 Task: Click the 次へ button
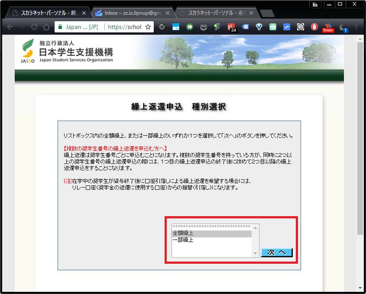click(277, 252)
